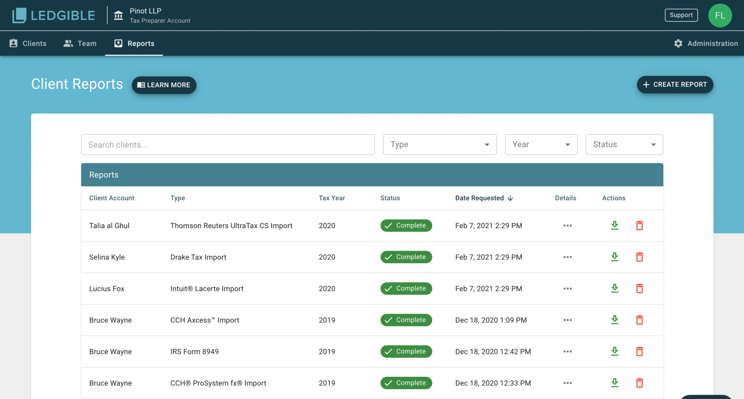The image size is (744, 399).
Task: Download Bruce Wayne's CCH Axcess report
Action: pos(614,320)
